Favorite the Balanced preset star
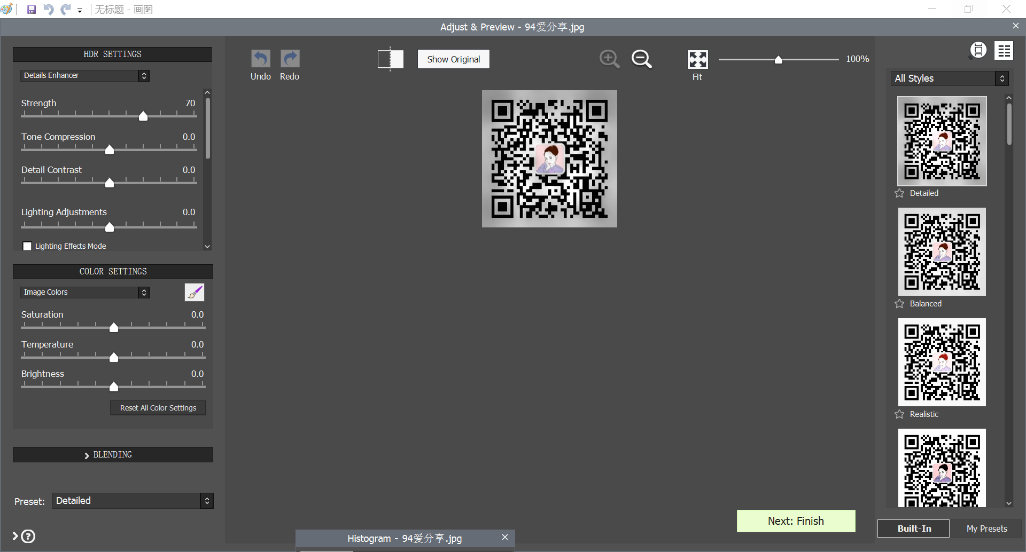 point(900,304)
